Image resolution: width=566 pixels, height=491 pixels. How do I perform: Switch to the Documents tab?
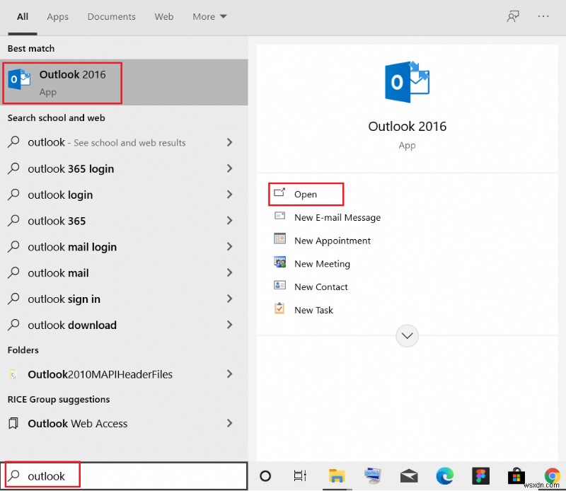tap(111, 16)
